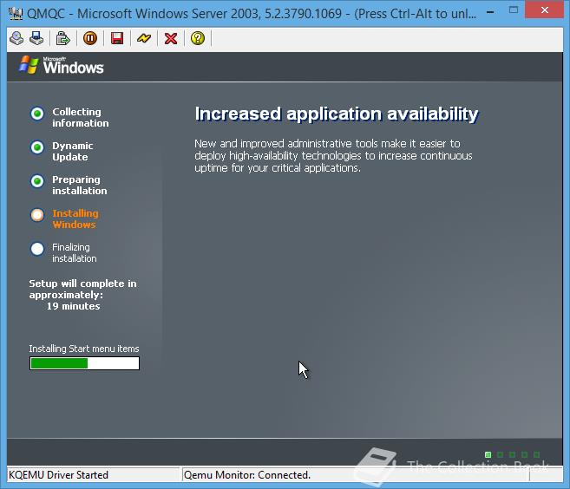The width and height of the screenshot is (570, 489).
Task: Click the 'Finalizing installation' label
Action: click(x=75, y=252)
